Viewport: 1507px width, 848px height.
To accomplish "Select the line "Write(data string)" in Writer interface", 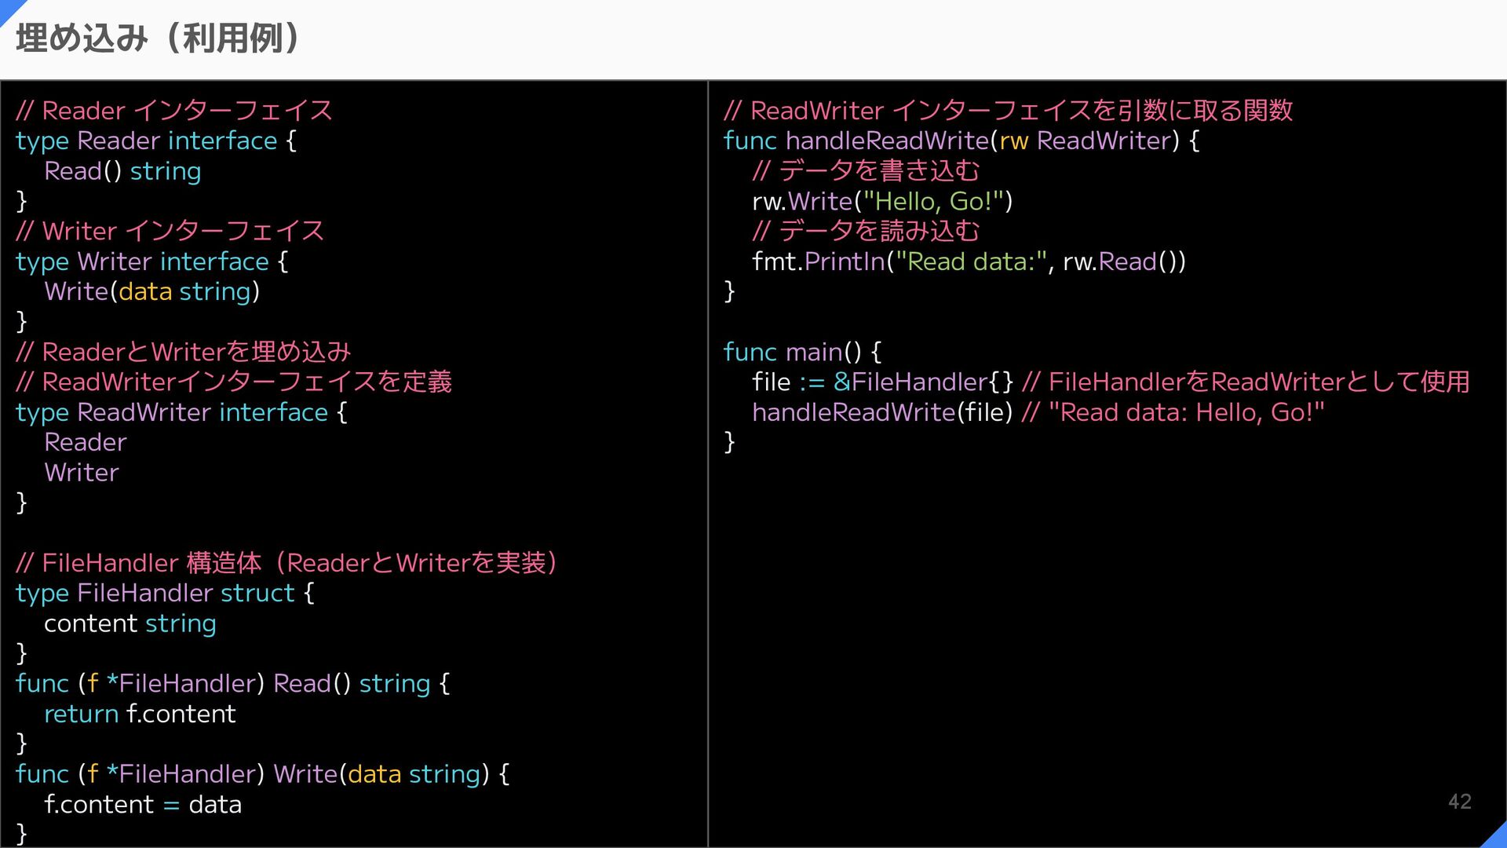I will click(x=151, y=292).
